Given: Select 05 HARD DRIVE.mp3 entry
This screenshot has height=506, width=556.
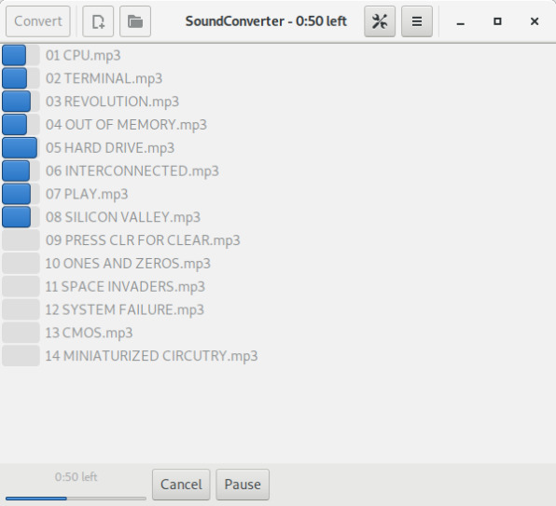Looking at the screenshot, I should 278,147.
